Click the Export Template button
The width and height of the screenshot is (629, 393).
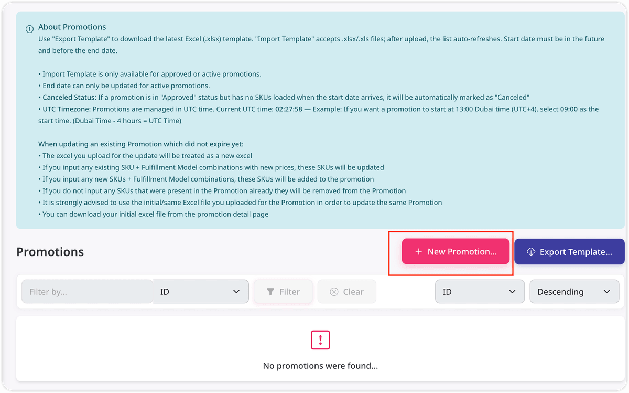569,252
